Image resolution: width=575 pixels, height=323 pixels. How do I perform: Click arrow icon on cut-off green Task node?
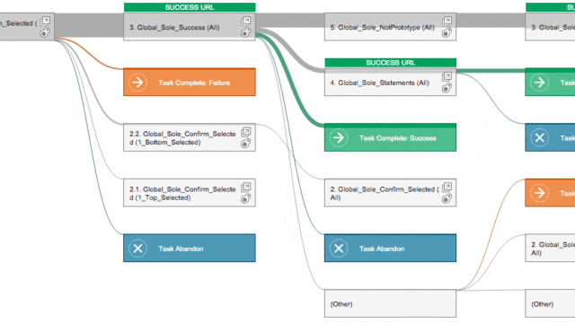pos(539,82)
